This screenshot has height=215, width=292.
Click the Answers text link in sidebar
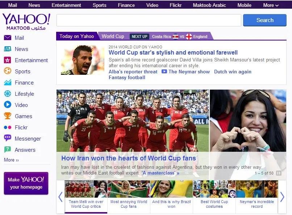pyautogui.click(x=25, y=150)
